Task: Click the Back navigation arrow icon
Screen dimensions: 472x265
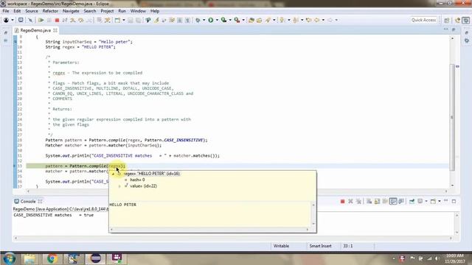Action: click(x=317, y=20)
